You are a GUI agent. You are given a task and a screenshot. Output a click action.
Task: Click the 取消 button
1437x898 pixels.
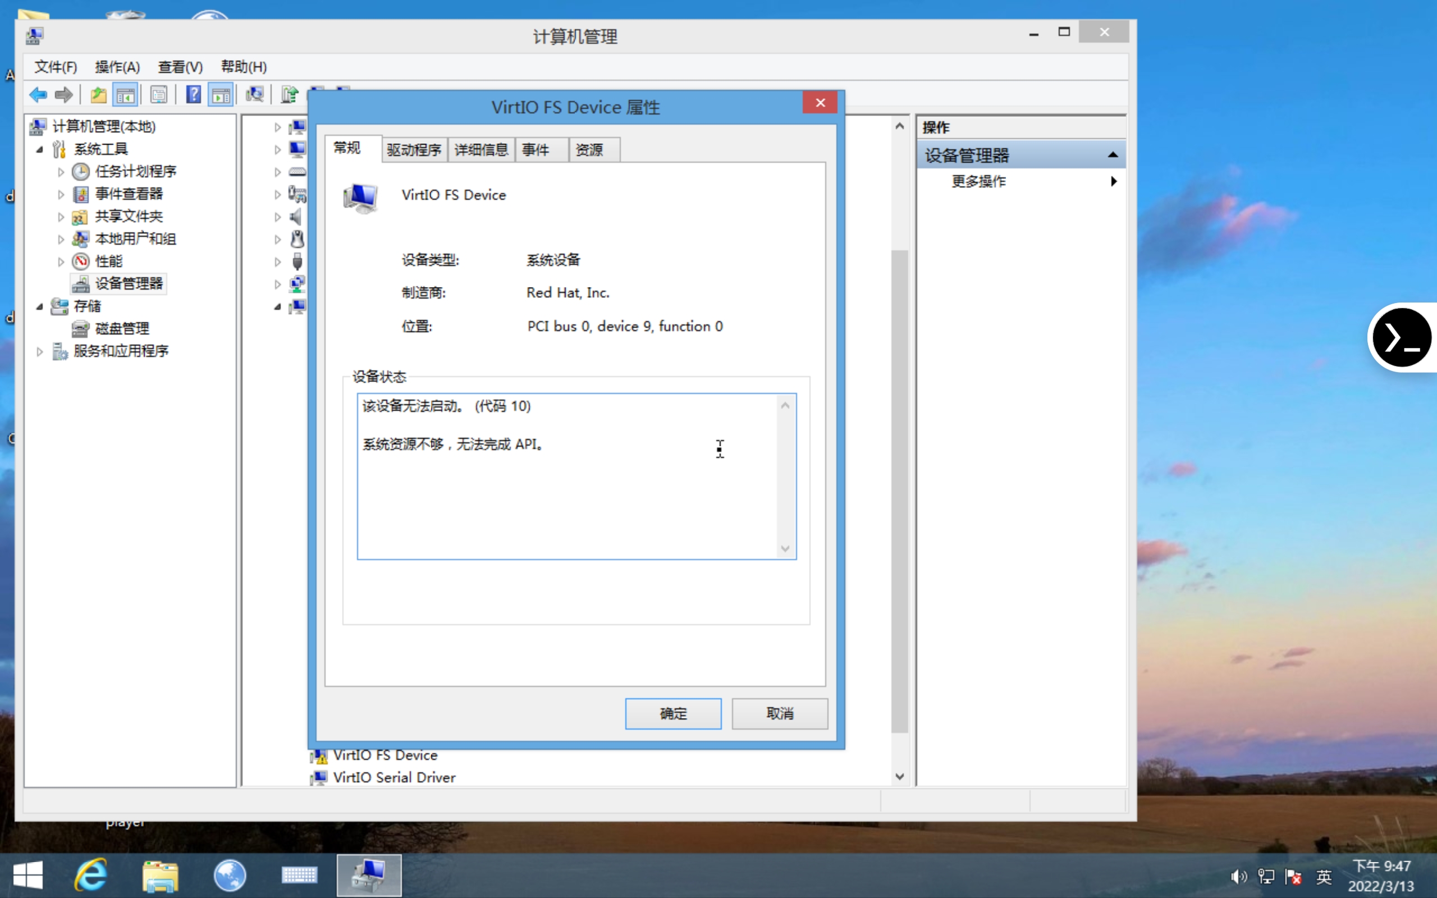[x=779, y=713]
